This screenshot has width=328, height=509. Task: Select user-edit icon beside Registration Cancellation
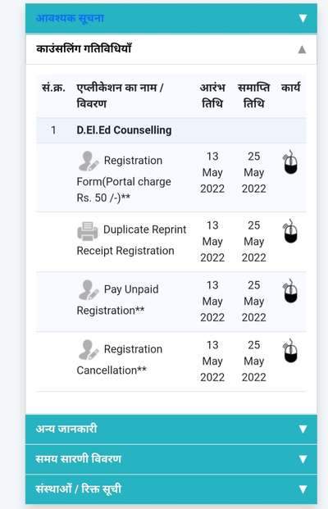point(89,350)
